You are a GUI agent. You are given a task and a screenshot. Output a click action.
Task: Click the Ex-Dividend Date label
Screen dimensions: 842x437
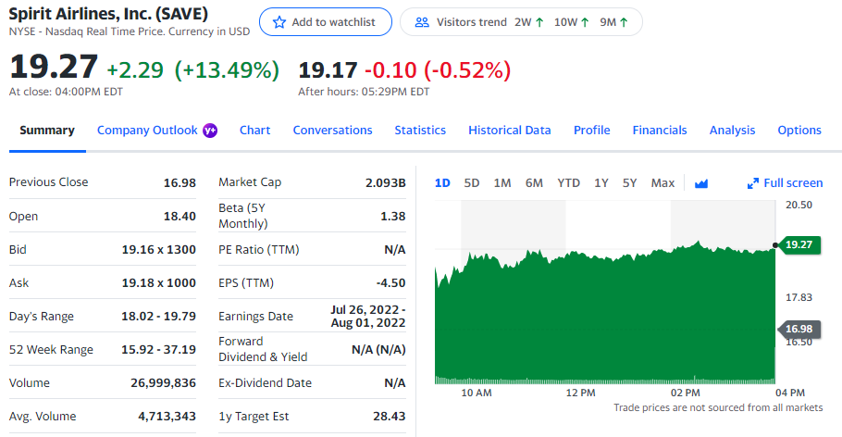point(265,382)
